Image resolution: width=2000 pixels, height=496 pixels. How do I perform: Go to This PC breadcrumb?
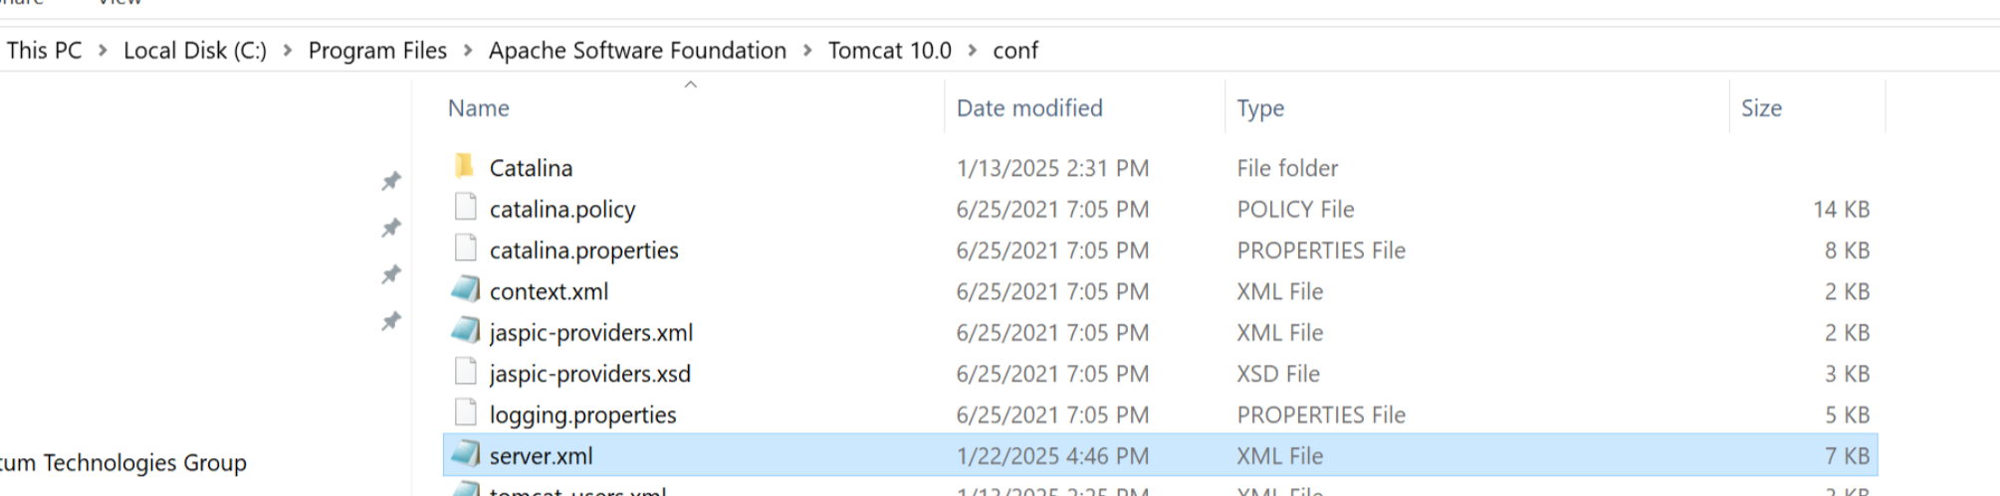[x=45, y=51]
